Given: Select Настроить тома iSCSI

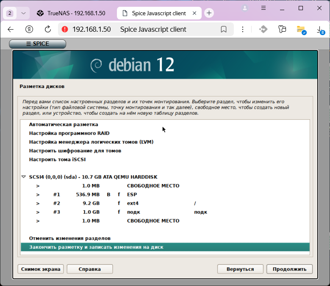Looking at the screenshot, I should coord(165,159).
